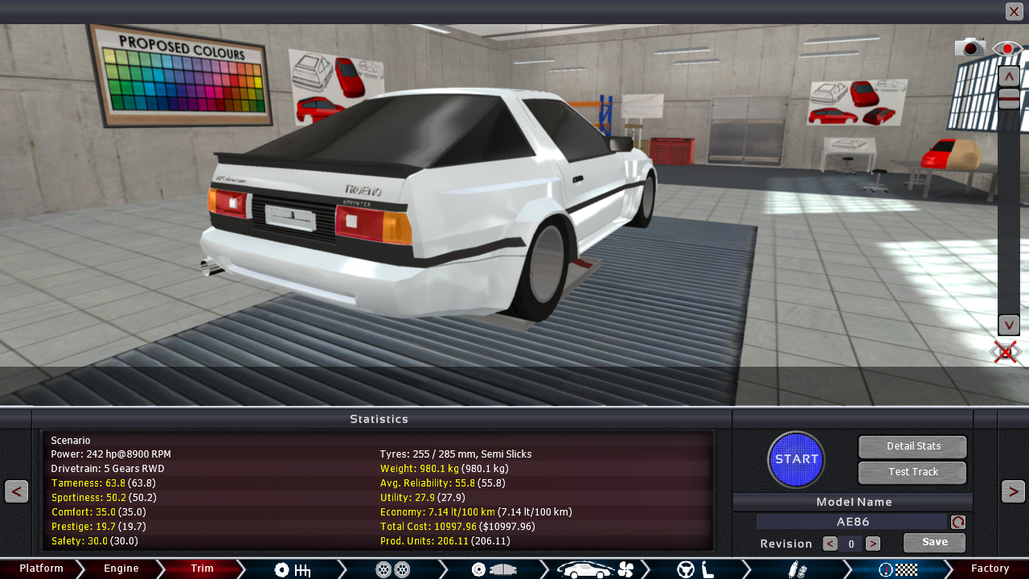The height and width of the screenshot is (579, 1029).
Task: Close the car designer window
Action: pos(1014,11)
